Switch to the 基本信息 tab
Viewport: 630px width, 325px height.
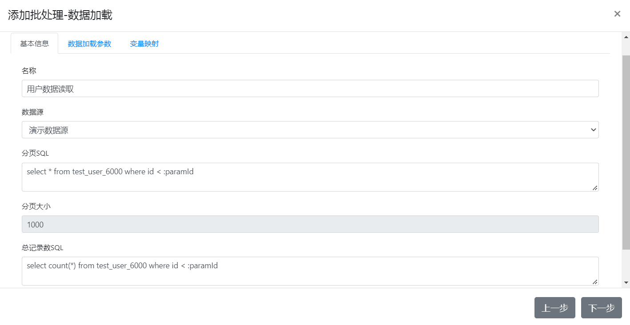[35, 44]
